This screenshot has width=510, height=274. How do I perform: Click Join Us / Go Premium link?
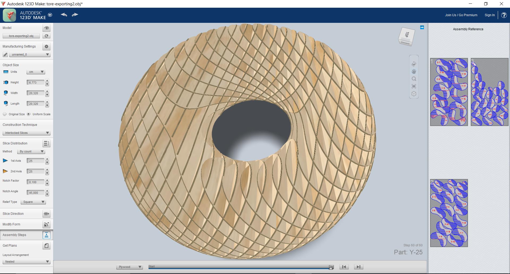(461, 15)
